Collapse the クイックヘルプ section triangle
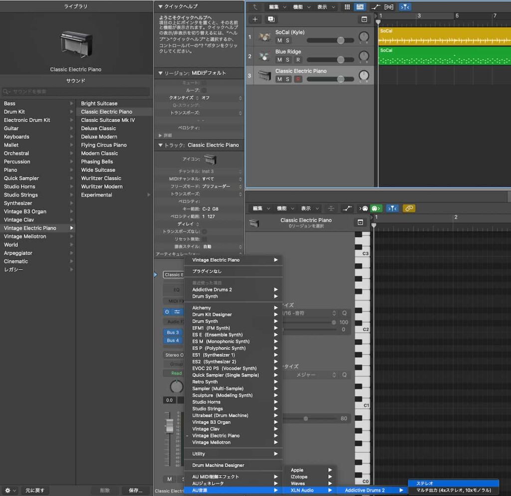This screenshot has height=496, width=511. (x=160, y=6)
